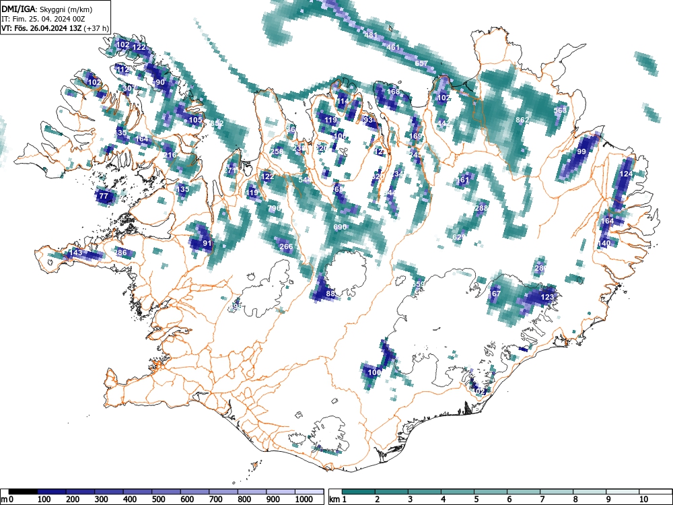
Task: Click the pale lavender swatch past 1000 m
Action: pyautogui.click(x=310, y=492)
